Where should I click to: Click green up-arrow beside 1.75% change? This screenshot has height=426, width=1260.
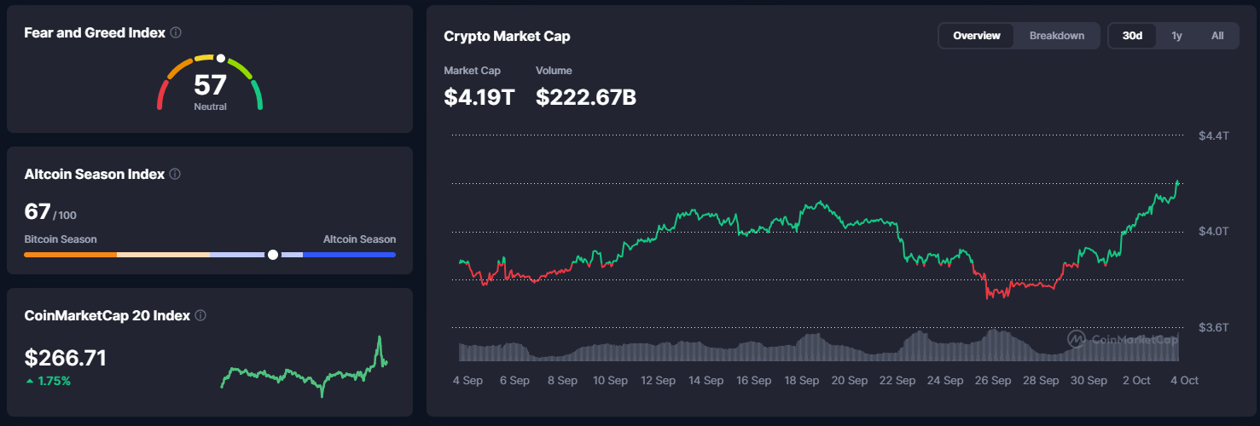click(x=31, y=381)
